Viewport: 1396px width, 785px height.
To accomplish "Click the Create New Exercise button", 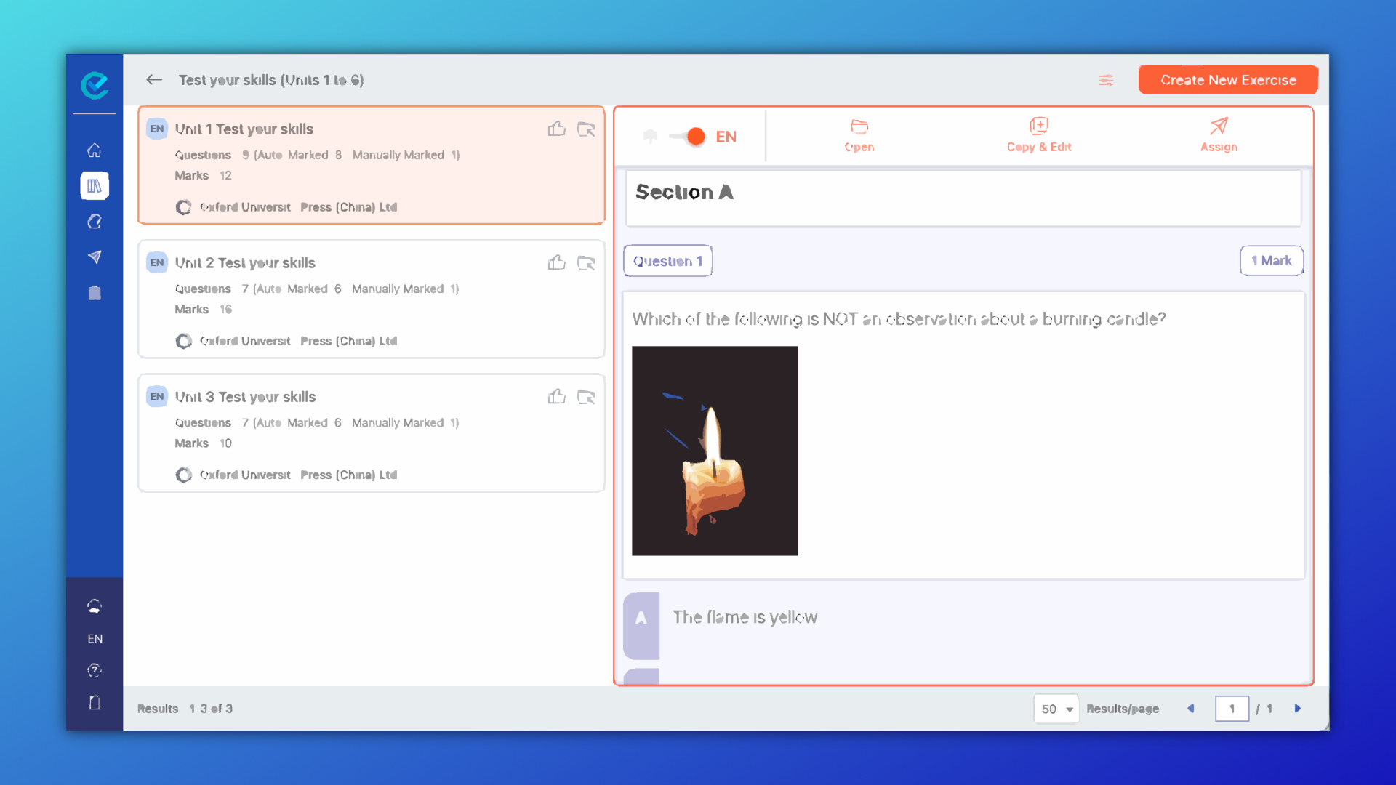I will tap(1229, 79).
